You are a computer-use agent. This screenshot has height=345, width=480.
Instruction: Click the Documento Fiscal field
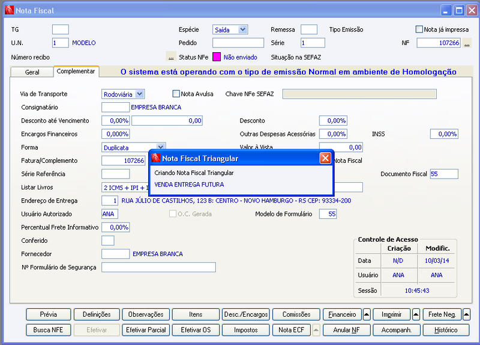[x=444, y=174]
